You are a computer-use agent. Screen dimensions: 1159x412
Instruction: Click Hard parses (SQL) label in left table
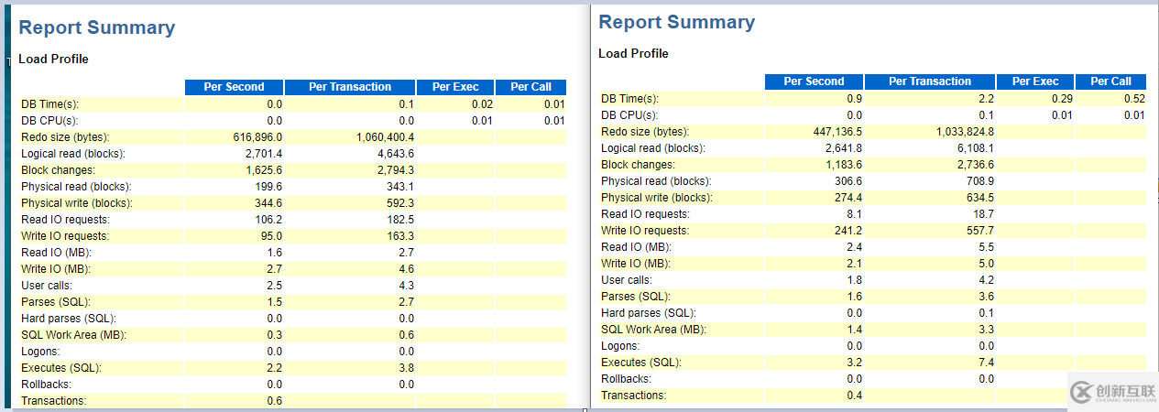(x=69, y=319)
